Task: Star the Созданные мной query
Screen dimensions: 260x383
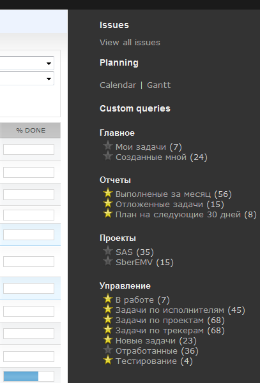Action: tap(108, 156)
